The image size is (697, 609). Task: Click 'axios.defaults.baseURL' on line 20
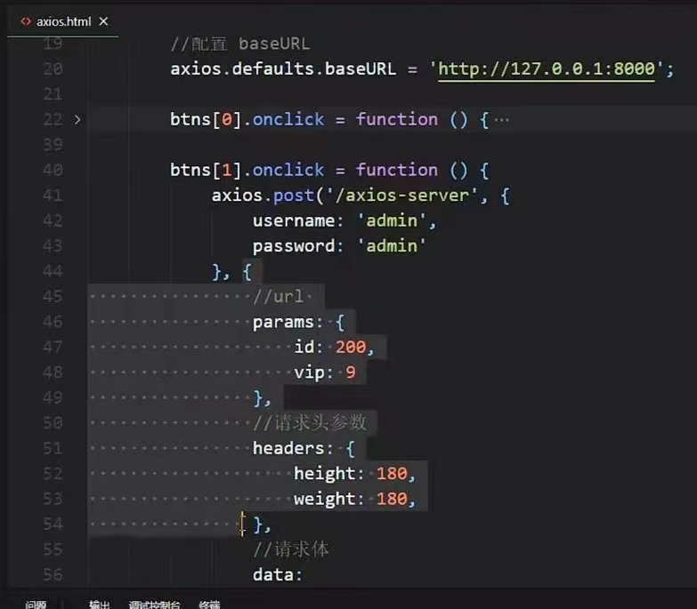[x=283, y=68]
